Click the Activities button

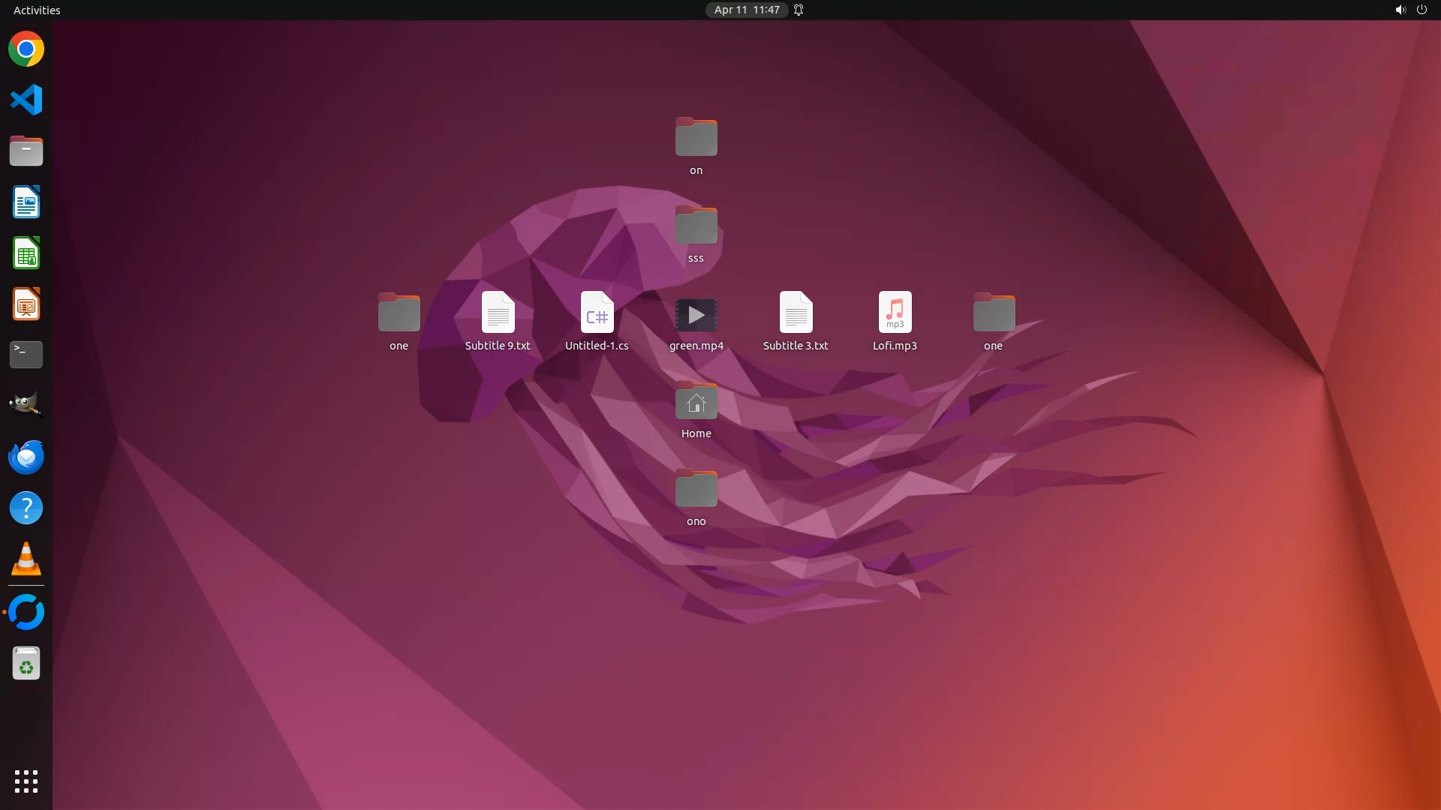point(37,10)
